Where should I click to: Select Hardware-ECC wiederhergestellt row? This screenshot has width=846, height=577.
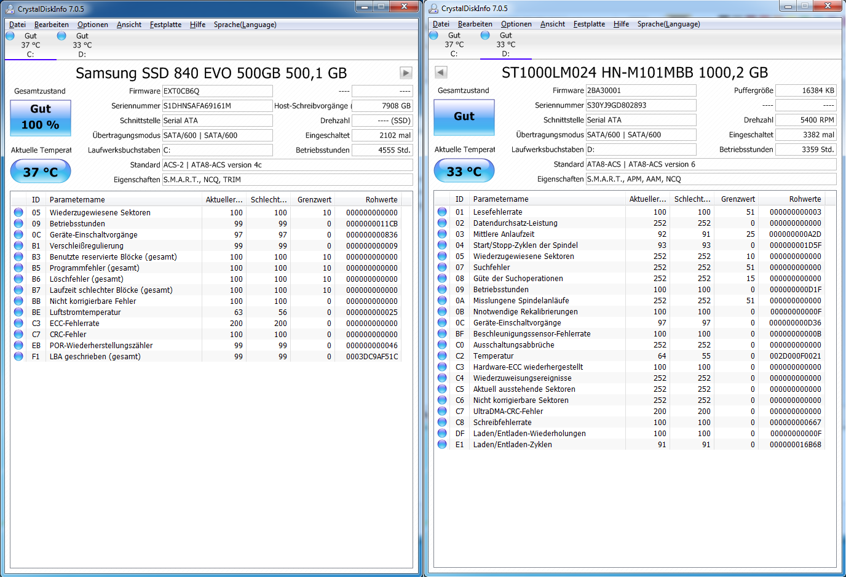pos(630,367)
